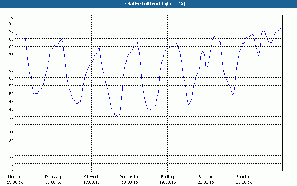The image size is (297, 186).
Task: Click the y-axis value '85'
Action: point(12,39)
